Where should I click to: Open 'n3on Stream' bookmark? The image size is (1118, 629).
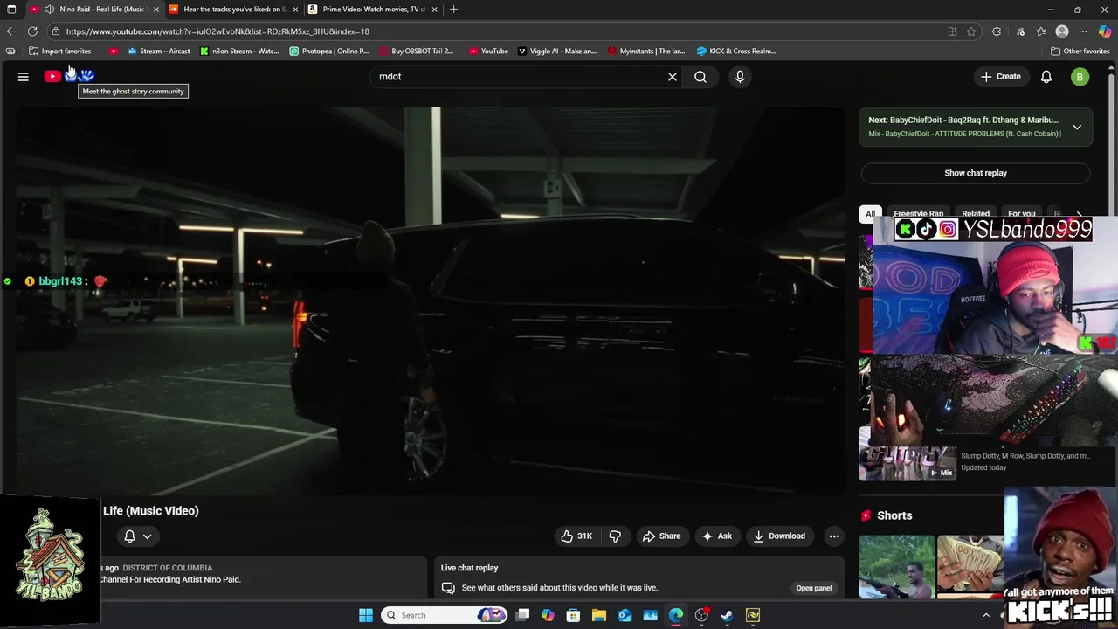click(x=238, y=51)
